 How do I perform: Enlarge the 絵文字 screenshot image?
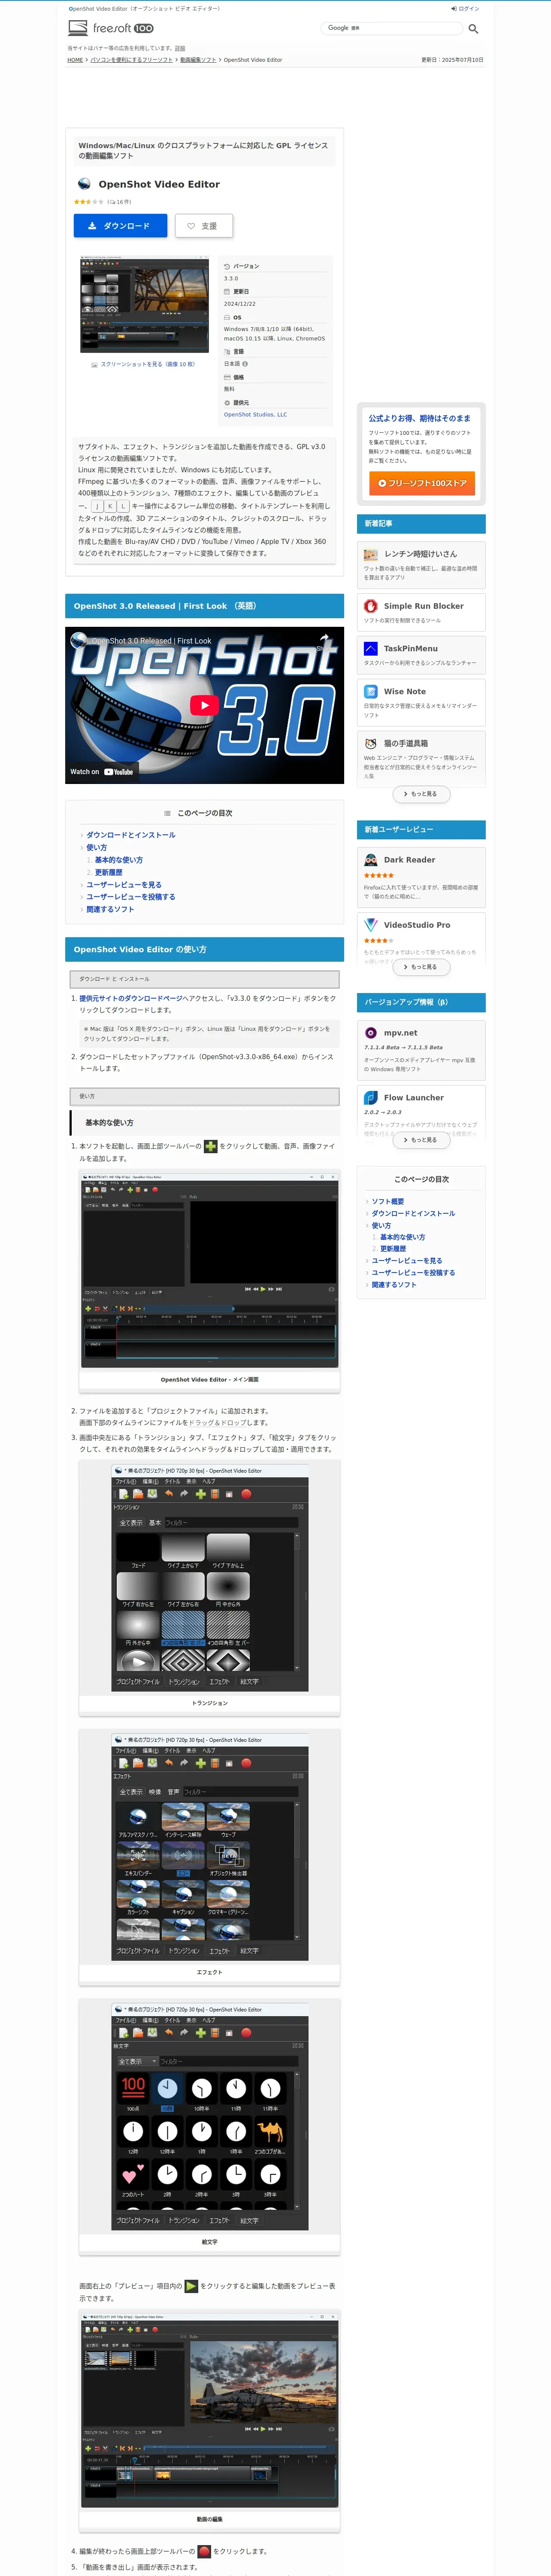pyautogui.click(x=210, y=2117)
